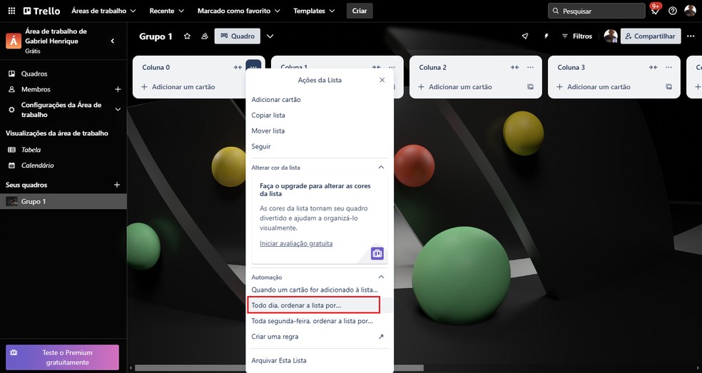Open Marcado como favorito dropdown
This screenshot has height=373, width=702.
coord(239,11)
